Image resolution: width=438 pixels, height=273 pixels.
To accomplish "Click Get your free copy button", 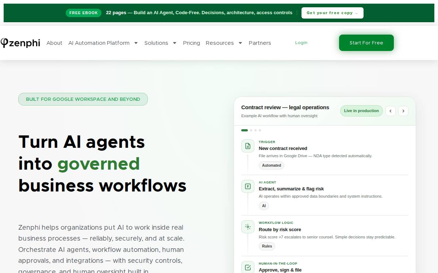I will 333,13.
